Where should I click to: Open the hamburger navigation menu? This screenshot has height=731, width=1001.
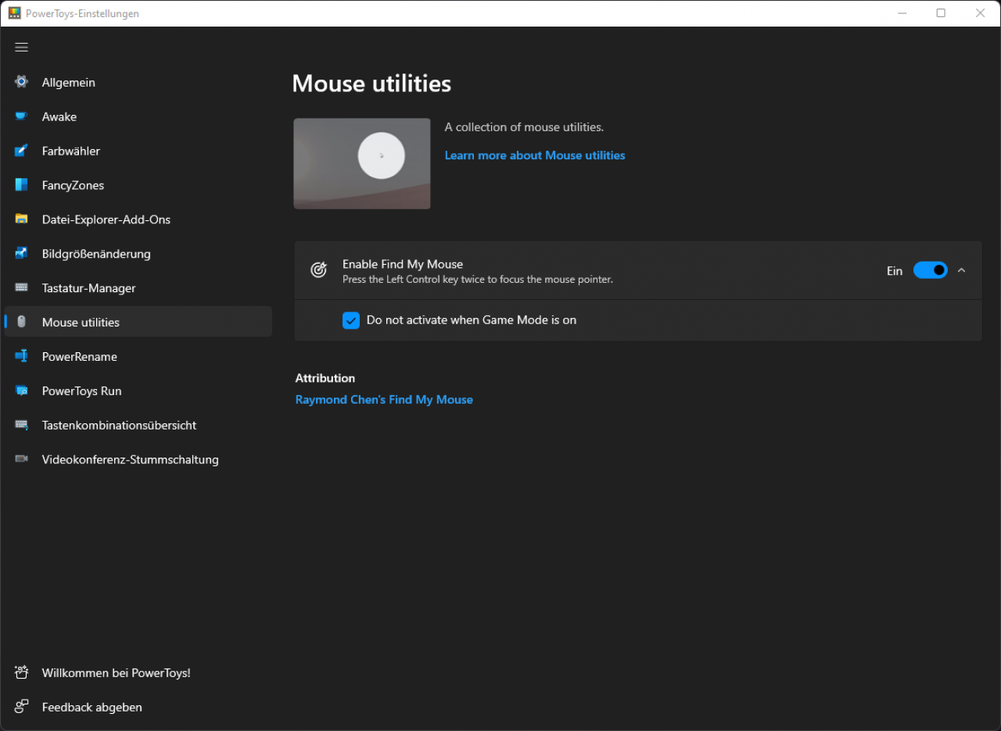21,48
